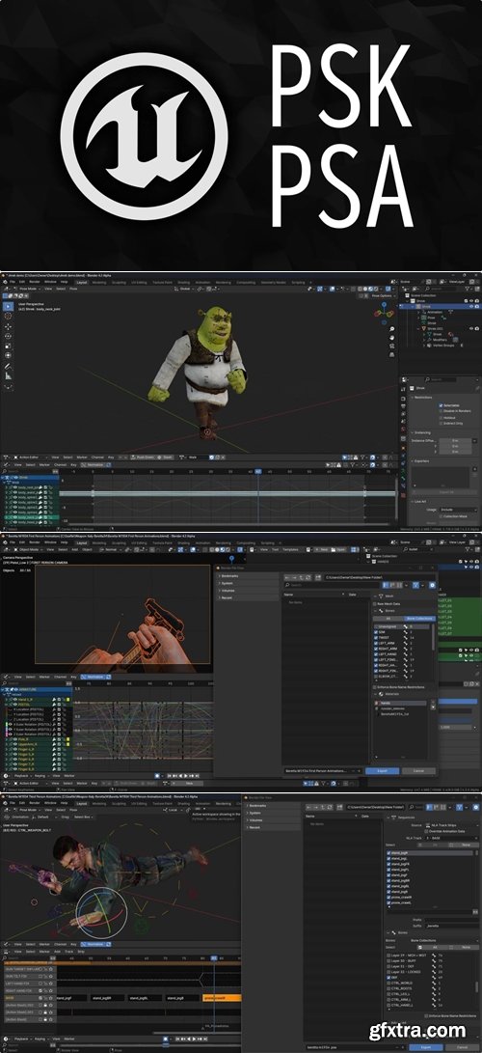The image size is (482, 1053).
Task: Select the Transform tool in Shrek window
Action: tap(8, 355)
